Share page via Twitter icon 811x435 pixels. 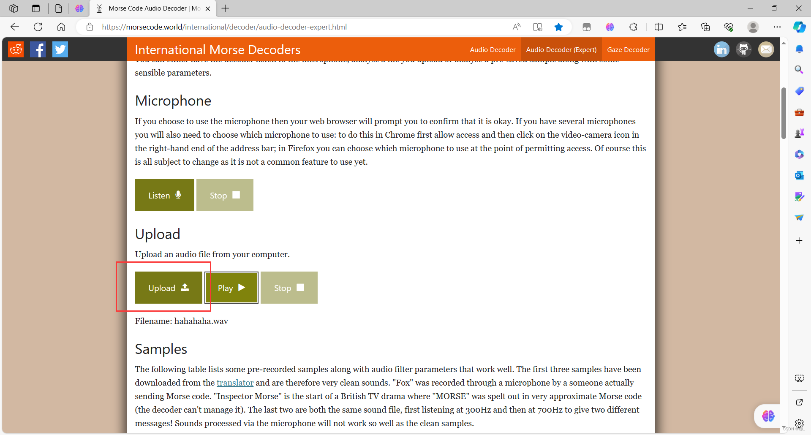tap(60, 49)
